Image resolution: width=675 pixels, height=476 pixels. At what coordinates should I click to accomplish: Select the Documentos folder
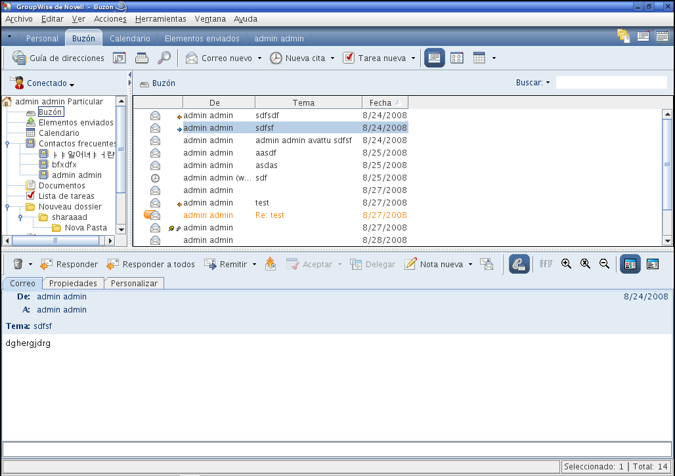pos(62,186)
